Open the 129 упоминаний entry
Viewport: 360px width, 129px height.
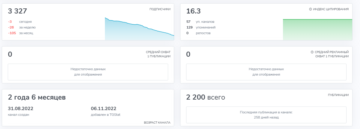click(x=201, y=27)
